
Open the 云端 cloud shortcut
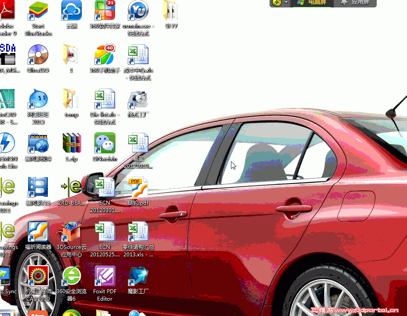[72, 11]
